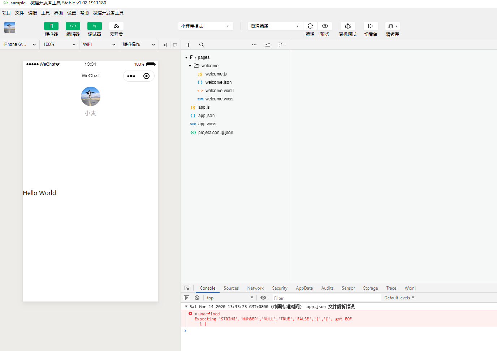Click the switch to background icon

tap(371, 26)
